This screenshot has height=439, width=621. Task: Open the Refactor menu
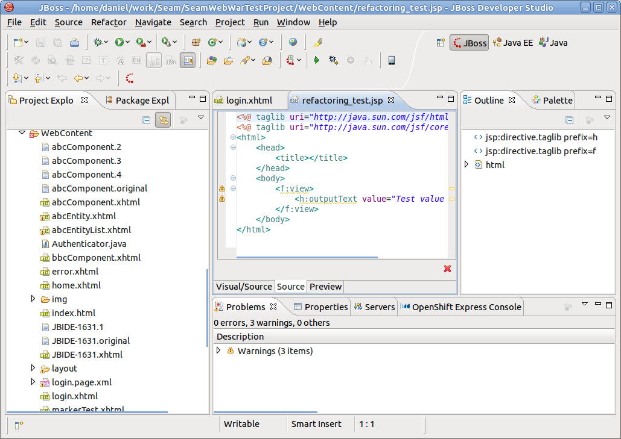tap(109, 22)
